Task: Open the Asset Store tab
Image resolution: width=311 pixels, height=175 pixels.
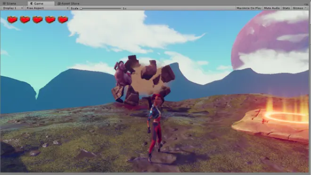Action: tap(68, 3)
